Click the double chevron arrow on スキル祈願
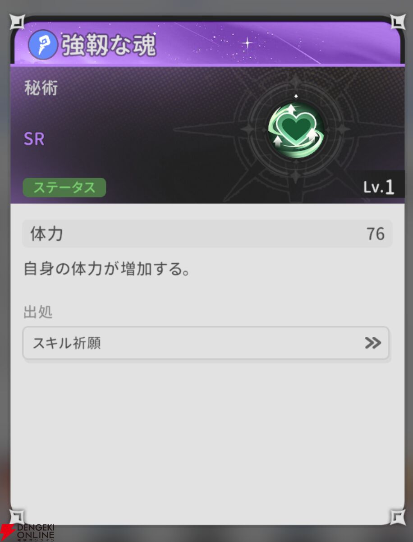Screen dimensions: 413x542 tap(373, 343)
